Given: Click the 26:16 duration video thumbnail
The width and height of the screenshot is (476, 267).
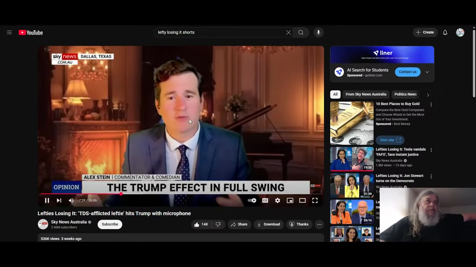Looking at the screenshot, I should [352, 212].
